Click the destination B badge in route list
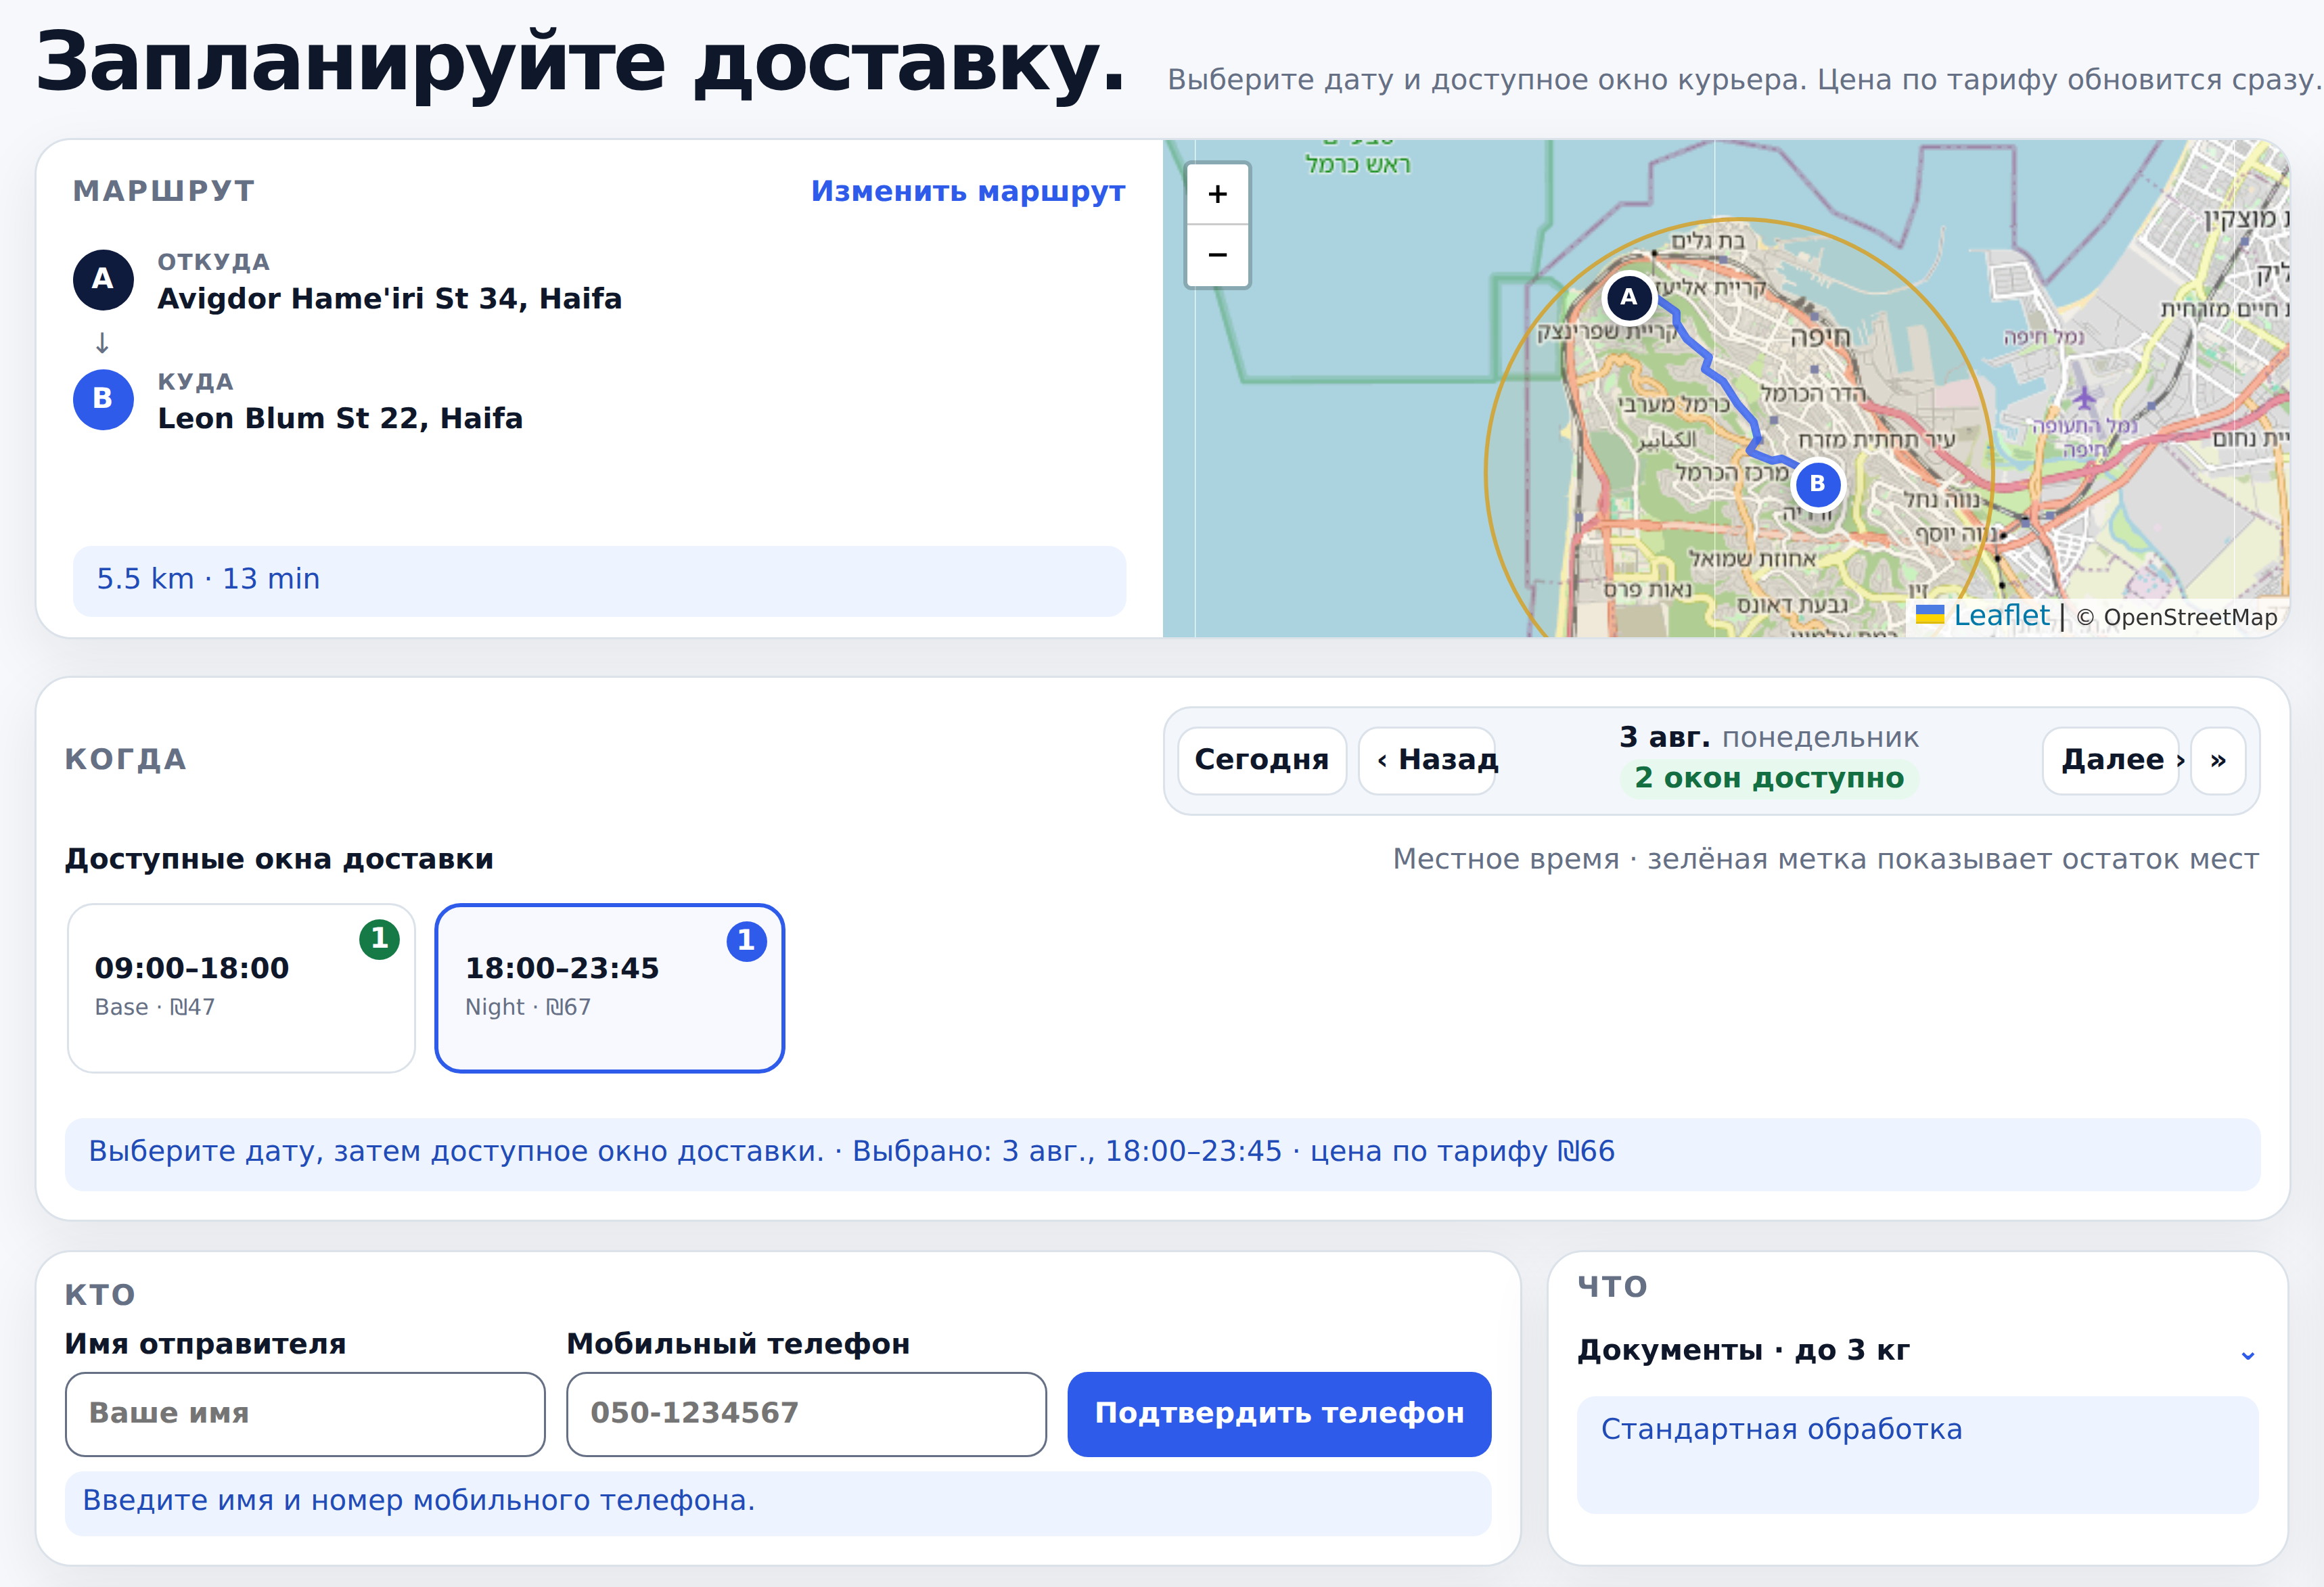 click(x=103, y=399)
